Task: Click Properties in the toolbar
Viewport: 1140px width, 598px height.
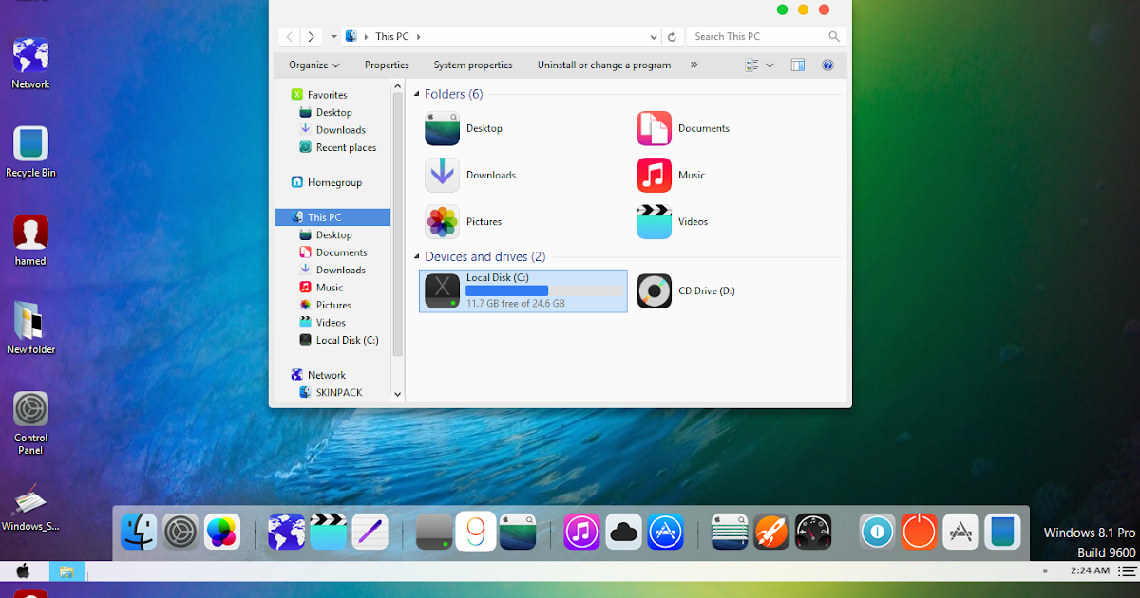Action: tap(387, 65)
